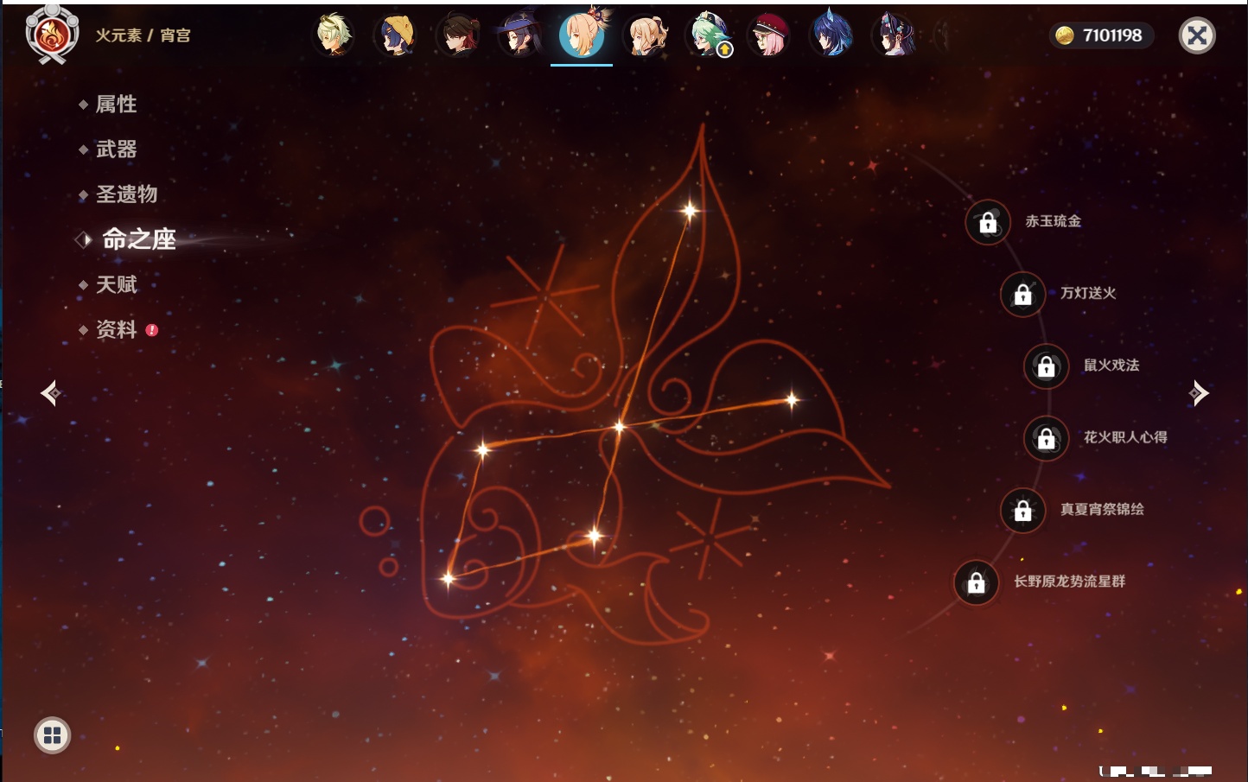Select the pale green-haired character avatar

pyautogui.click(x=333, y=35)
